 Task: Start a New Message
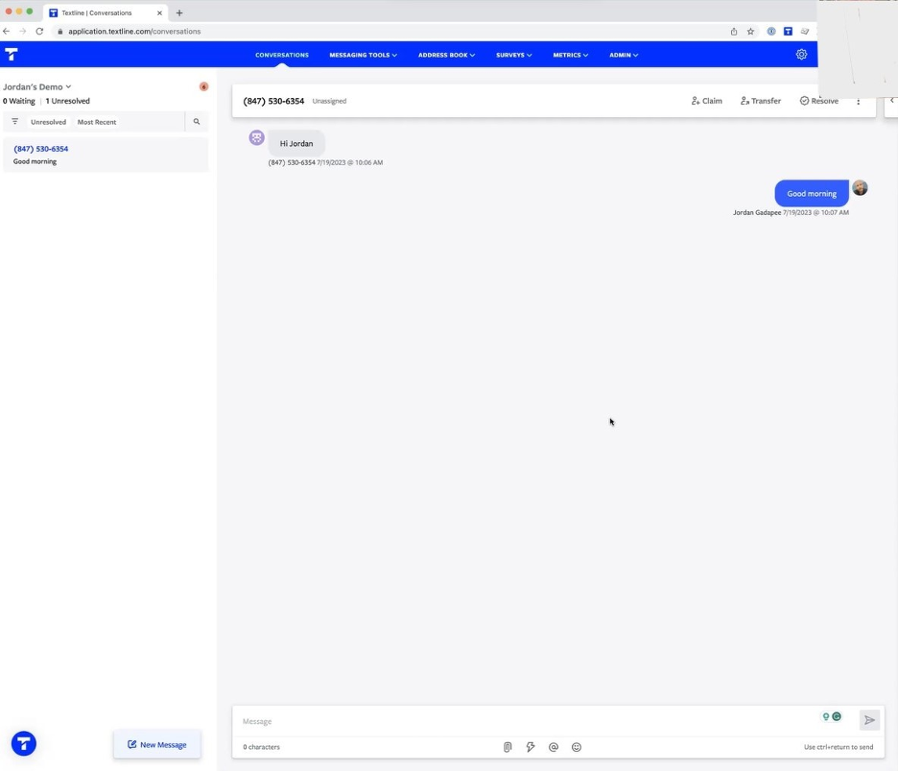coord(157,744)
